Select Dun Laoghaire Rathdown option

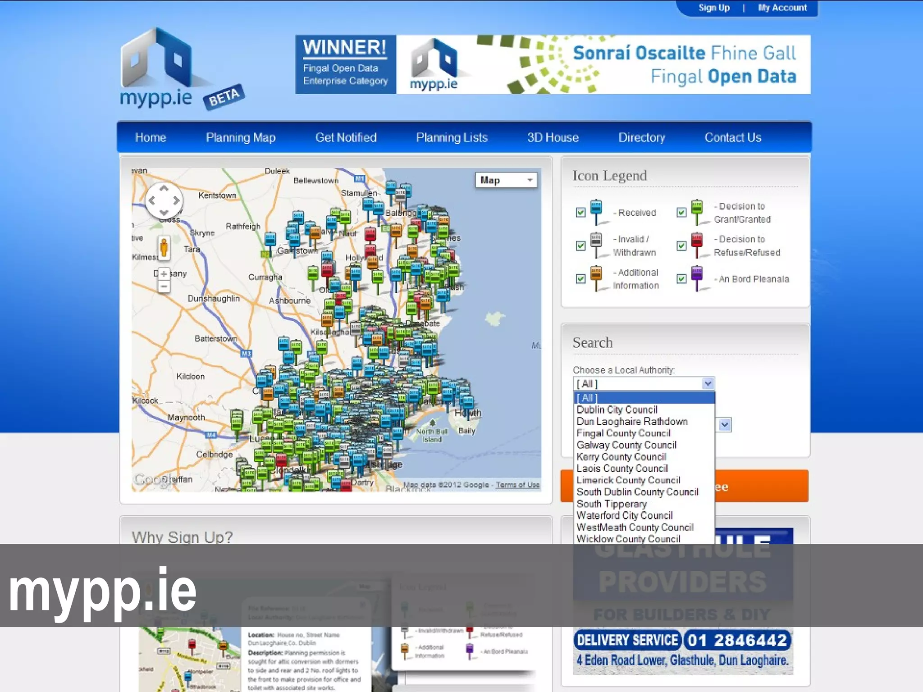pos(644,421)
